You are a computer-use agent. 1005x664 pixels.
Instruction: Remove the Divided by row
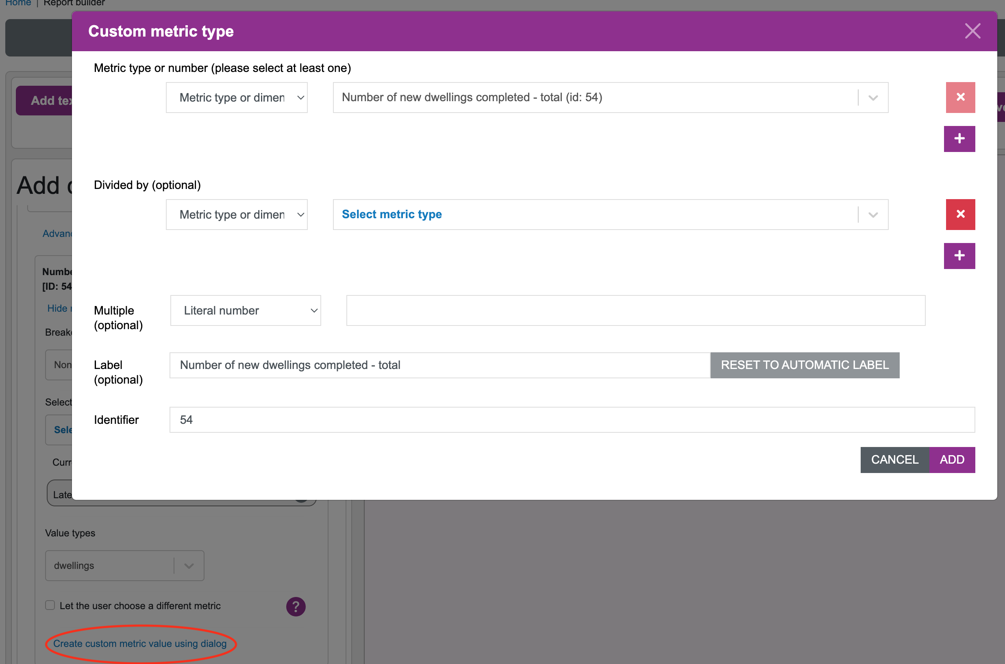pos(960,214)
